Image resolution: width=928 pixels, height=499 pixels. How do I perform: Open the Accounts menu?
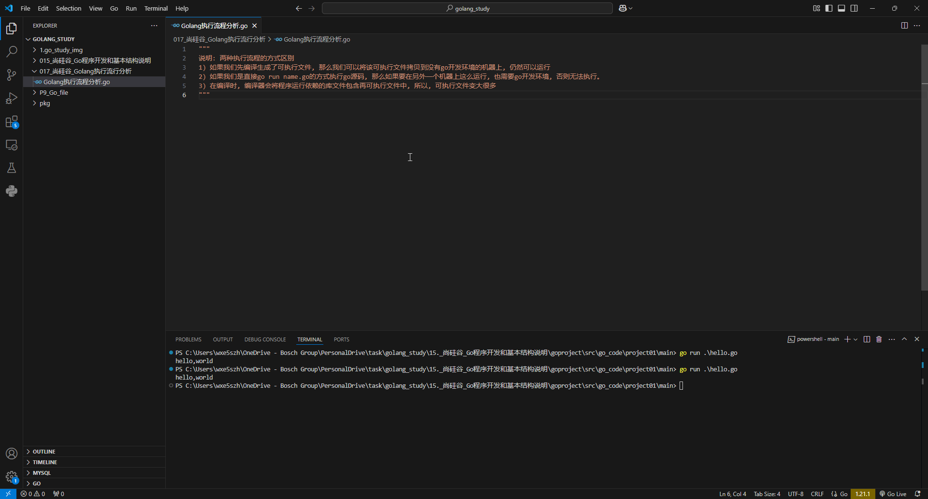(12, 454)
